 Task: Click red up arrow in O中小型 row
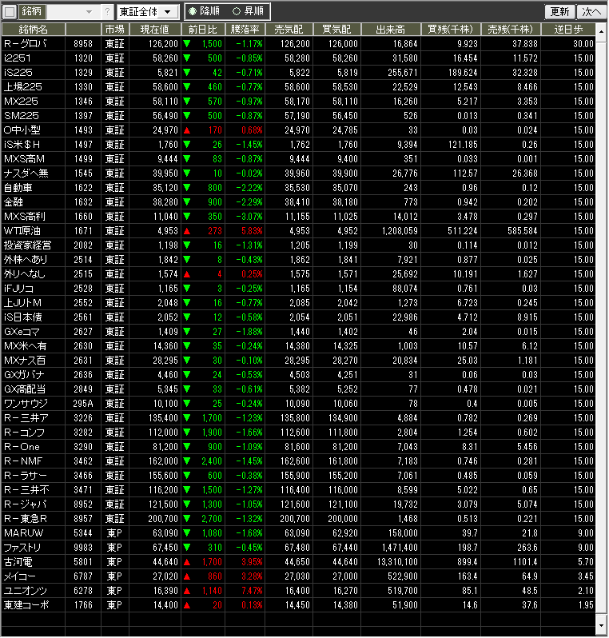pyautogui.click(x=187, y=130)
